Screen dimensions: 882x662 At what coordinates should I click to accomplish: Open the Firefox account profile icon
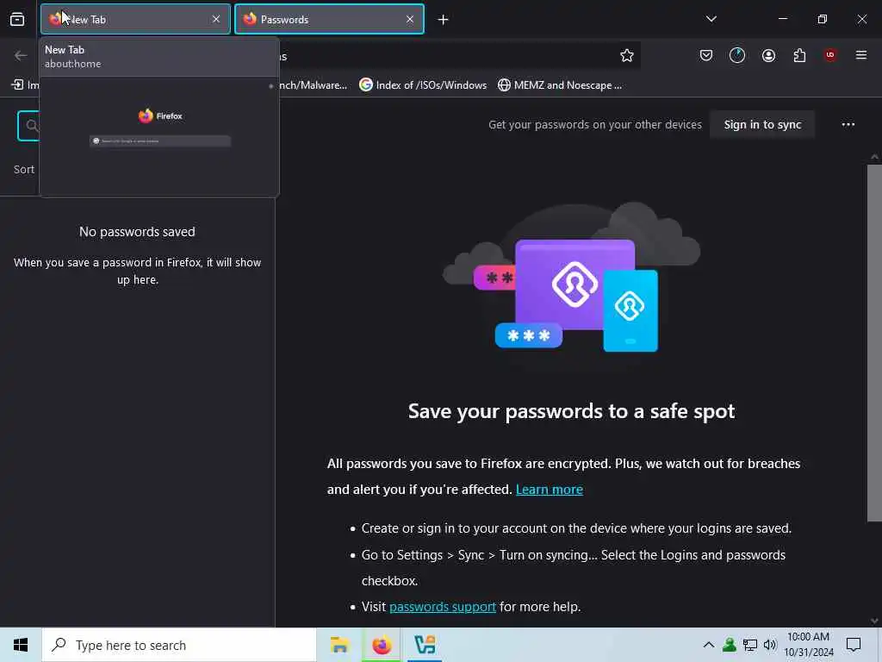768,55
